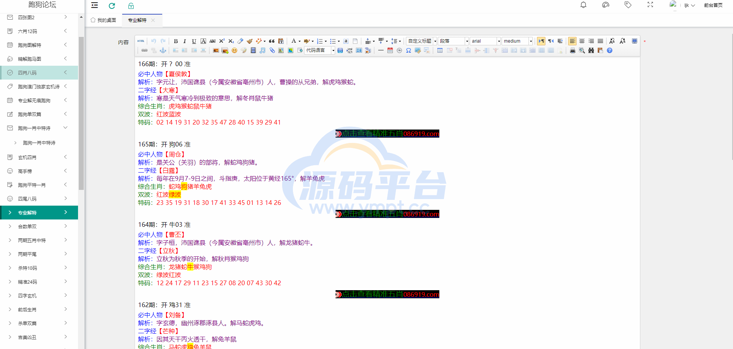Toggle left text alignment

pos(573,41)
